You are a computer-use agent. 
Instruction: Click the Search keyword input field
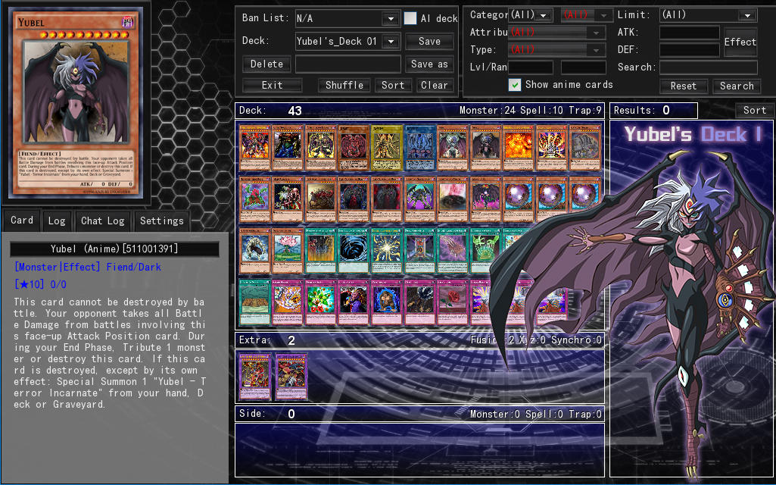point(709,67)
